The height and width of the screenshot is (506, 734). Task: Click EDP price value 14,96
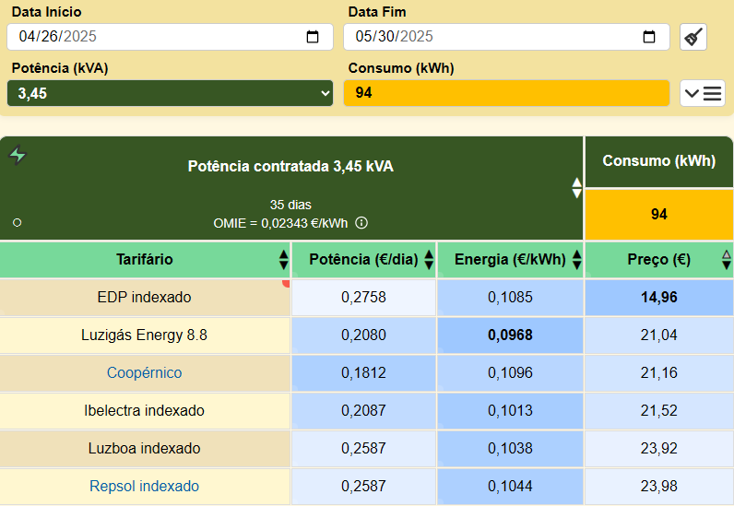pos(658,297)
